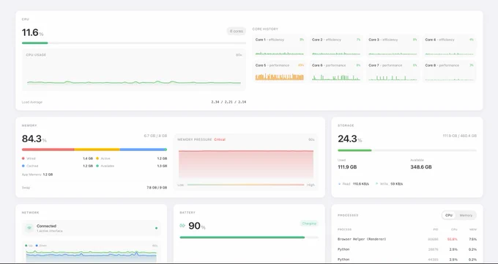Click the storage Write arrow icon
Screen dimensions: 498x264
coord(377,184)
